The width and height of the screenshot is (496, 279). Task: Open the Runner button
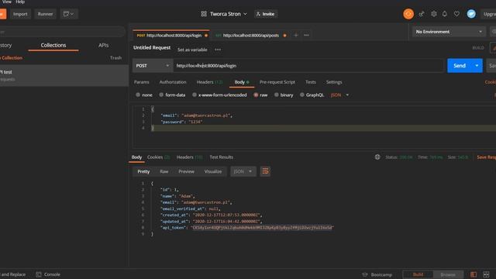click(45, 14)
